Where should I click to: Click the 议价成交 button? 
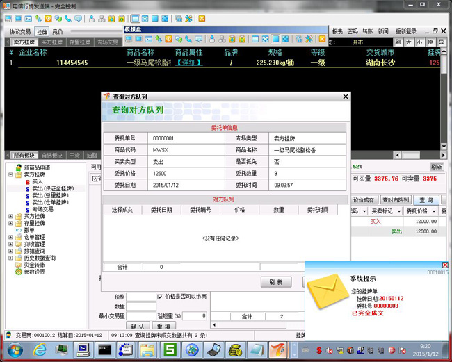pyautogui.click(x=364, y=200)
